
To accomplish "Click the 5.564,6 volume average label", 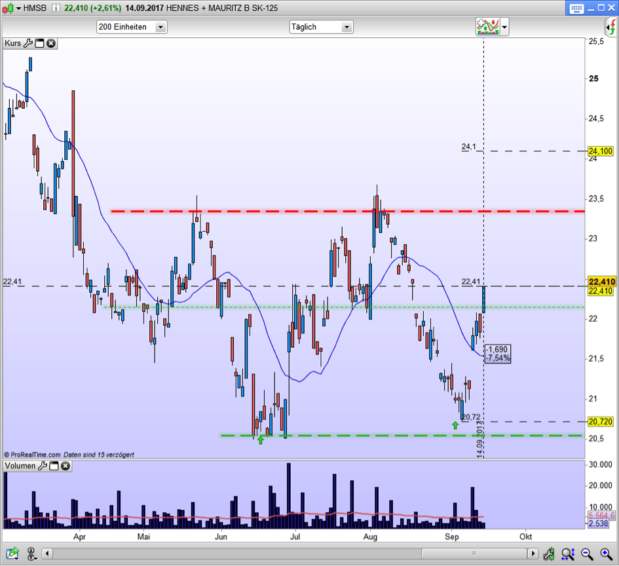I will pyautogui.click(x=601, y=516).
